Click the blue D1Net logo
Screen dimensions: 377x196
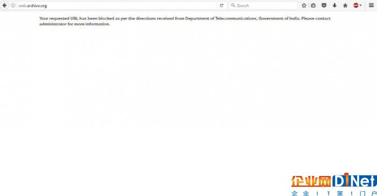pyautogui.click(x=354, y=180)
